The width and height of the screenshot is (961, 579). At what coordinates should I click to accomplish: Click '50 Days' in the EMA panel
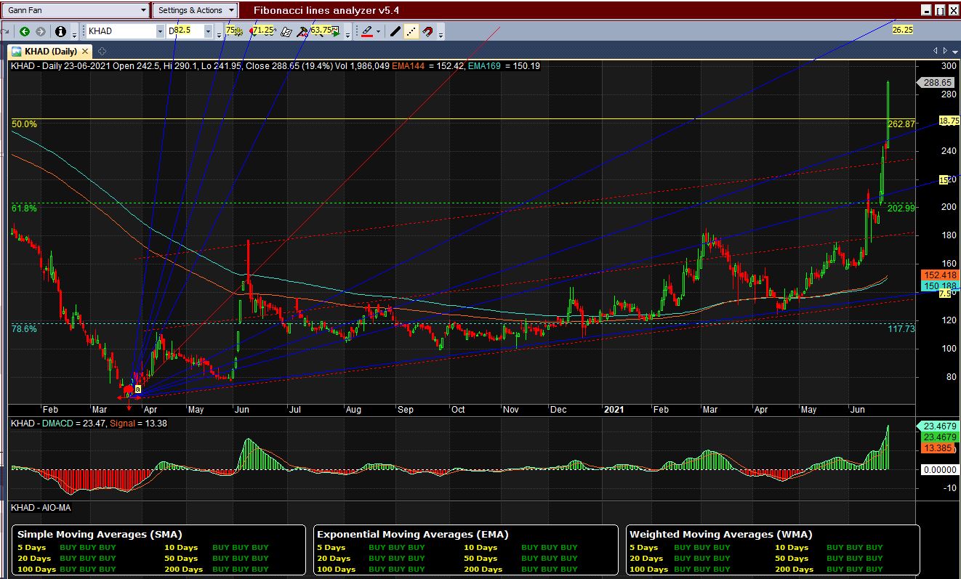482,559
